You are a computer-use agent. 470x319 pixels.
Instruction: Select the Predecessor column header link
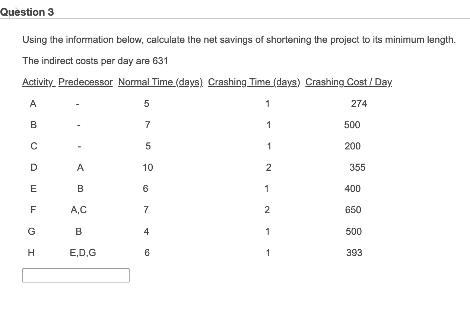(x=85, y=82)
